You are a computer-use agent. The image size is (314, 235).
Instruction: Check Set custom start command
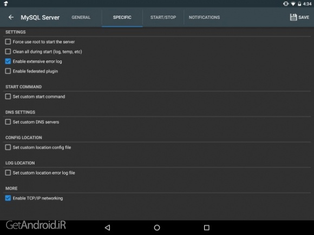8,97
